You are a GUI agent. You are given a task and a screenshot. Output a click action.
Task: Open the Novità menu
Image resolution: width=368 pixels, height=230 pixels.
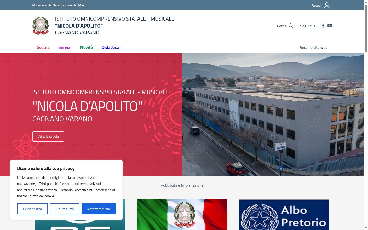86,47
